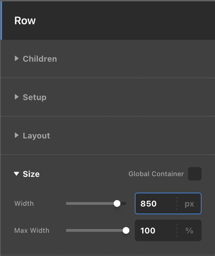
Task: Focus the Width input showing 850
Action: 155,203
